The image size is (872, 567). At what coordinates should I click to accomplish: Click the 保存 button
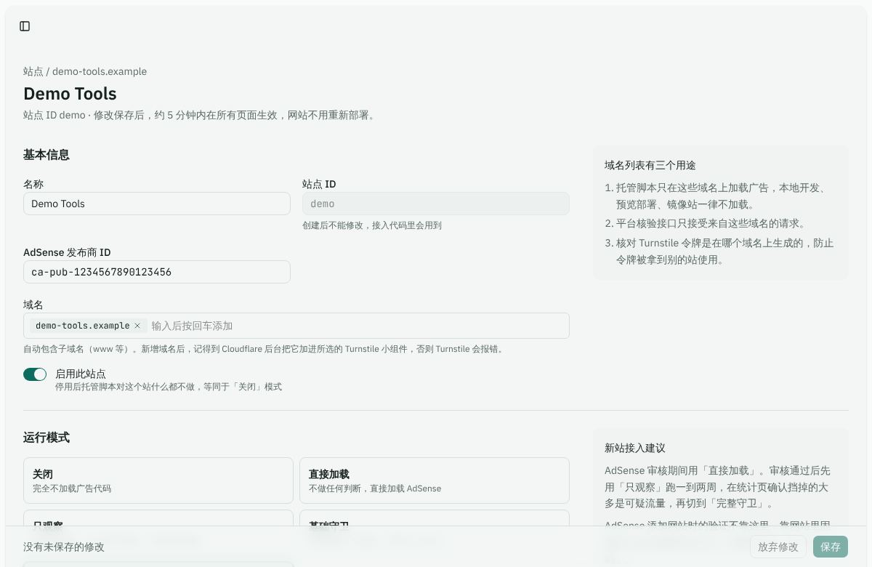[831, 547]
